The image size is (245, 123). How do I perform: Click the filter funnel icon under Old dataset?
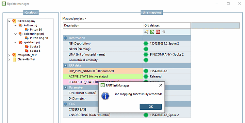[x=146, y=32]
